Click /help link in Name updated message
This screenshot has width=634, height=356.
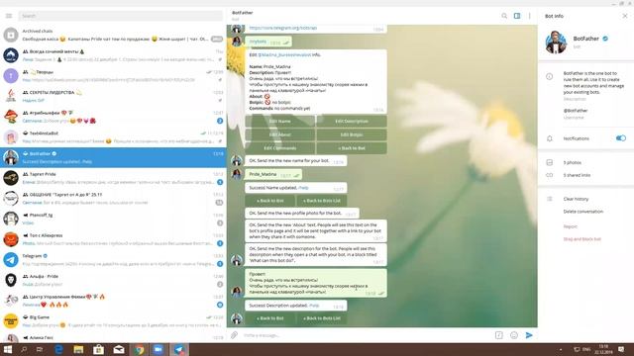tap(303, 188)
